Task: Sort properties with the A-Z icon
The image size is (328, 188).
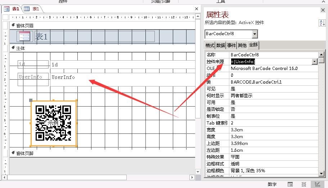Action: (322, 23)
